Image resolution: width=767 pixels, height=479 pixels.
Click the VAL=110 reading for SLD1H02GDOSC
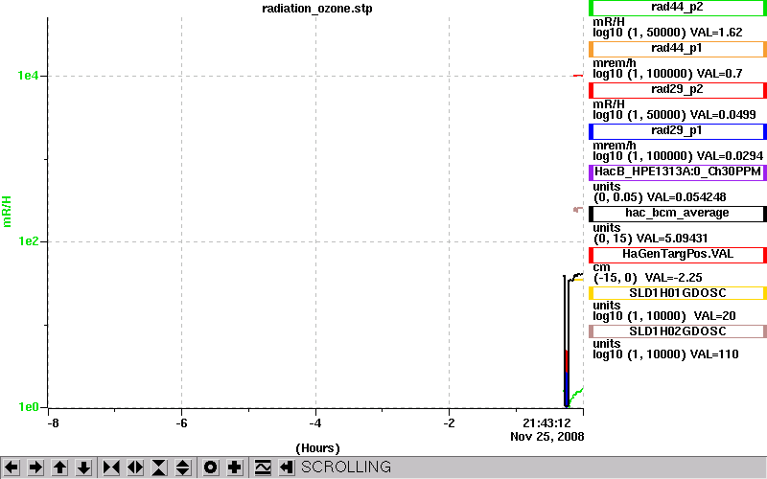click(x=714, y=354)
